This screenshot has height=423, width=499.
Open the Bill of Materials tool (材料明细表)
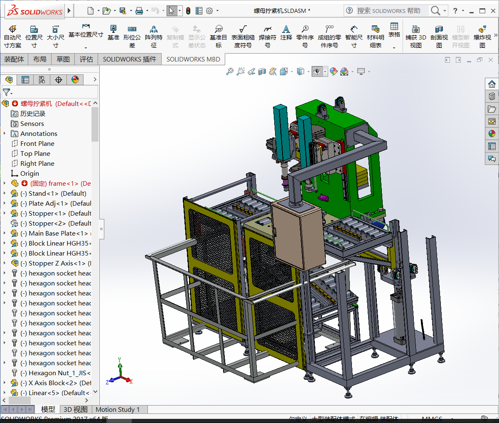pyautogui.click(x=376, y=37)
